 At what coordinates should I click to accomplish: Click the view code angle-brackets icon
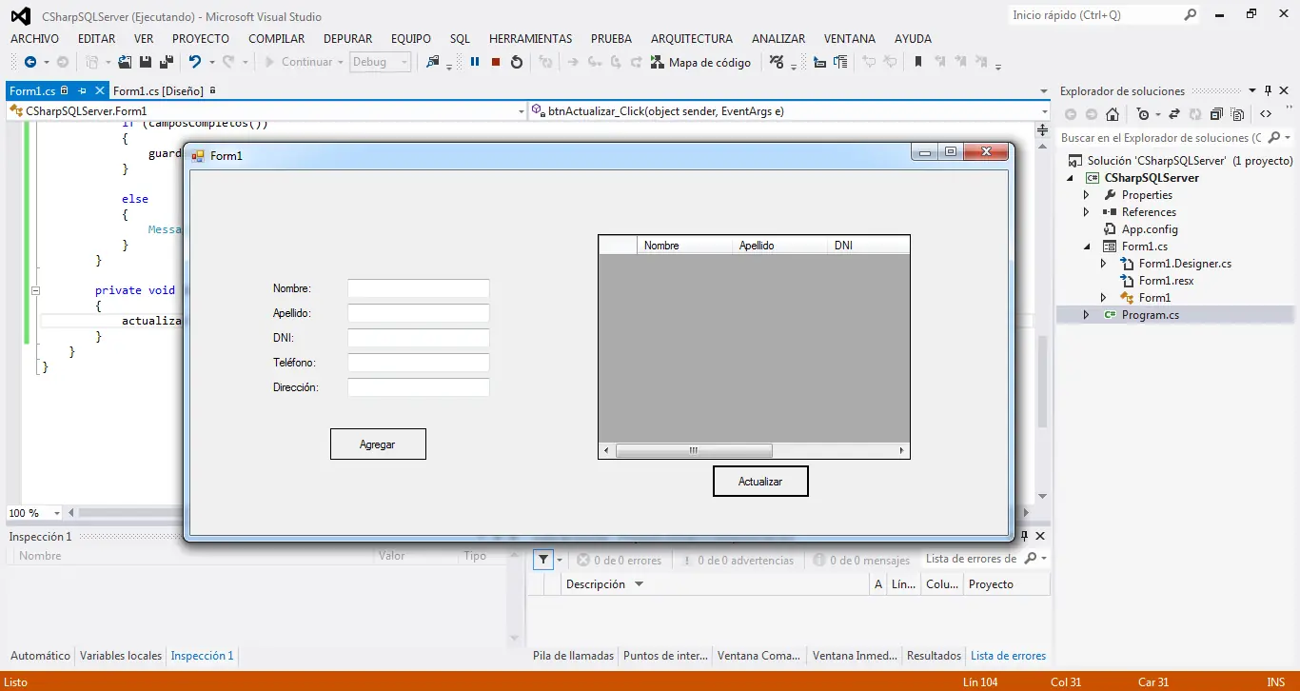1266,114
